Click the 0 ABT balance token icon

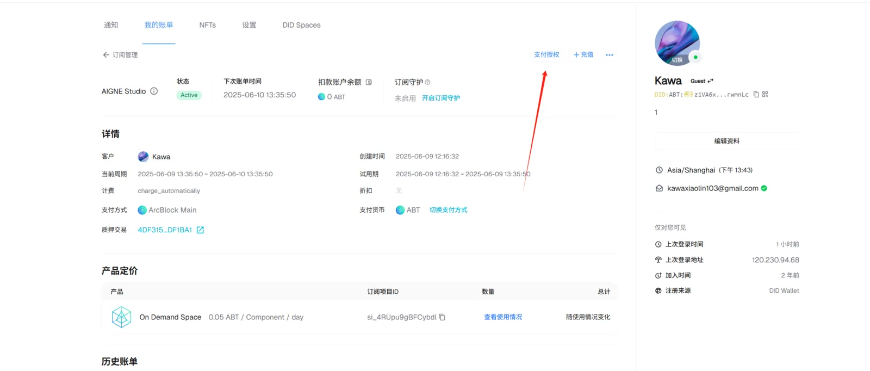(x=321, y=97)
